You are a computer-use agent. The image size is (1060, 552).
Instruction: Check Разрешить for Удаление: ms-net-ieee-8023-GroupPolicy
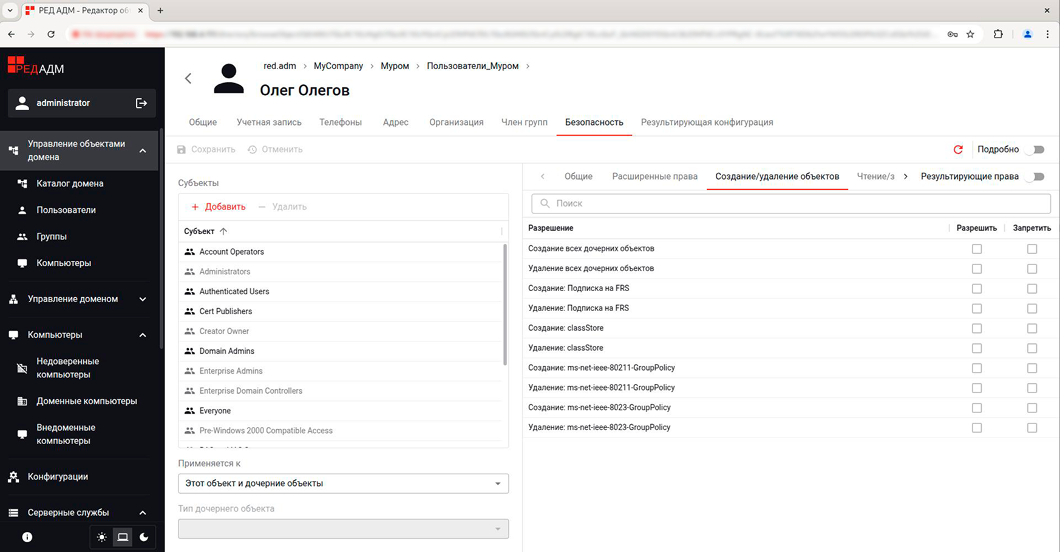pyautogui.click(x=977, y=428)
